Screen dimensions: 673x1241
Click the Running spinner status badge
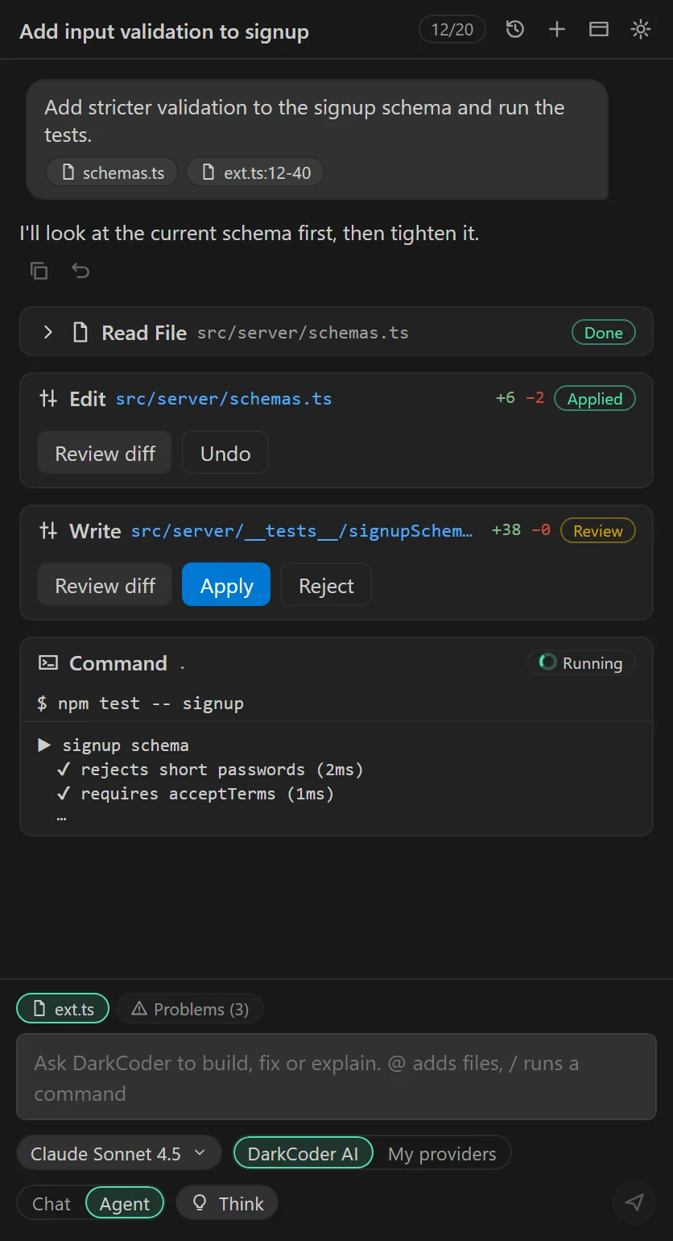[x=581, y=663]
